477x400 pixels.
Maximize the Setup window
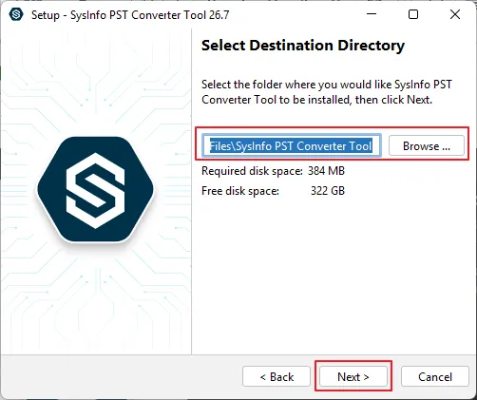413,14
